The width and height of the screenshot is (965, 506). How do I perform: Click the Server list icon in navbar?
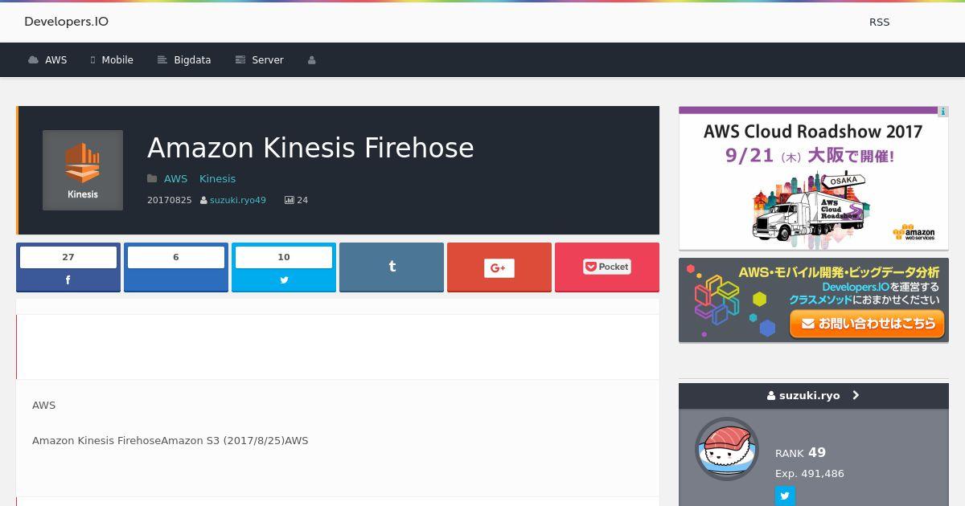[240, 60]
